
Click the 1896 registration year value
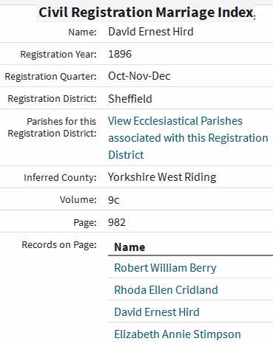tap(120, 54)
